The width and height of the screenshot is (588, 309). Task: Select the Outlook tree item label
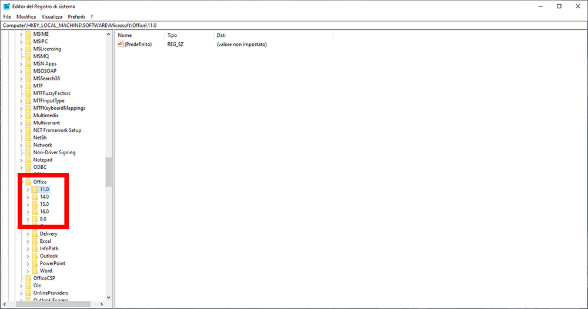pyautogui.click(x=49, y=256)
